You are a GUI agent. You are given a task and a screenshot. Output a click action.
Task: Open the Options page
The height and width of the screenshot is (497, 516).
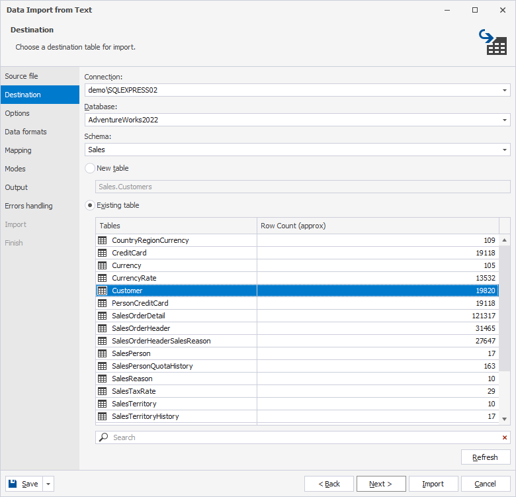[x=40, y=113]
